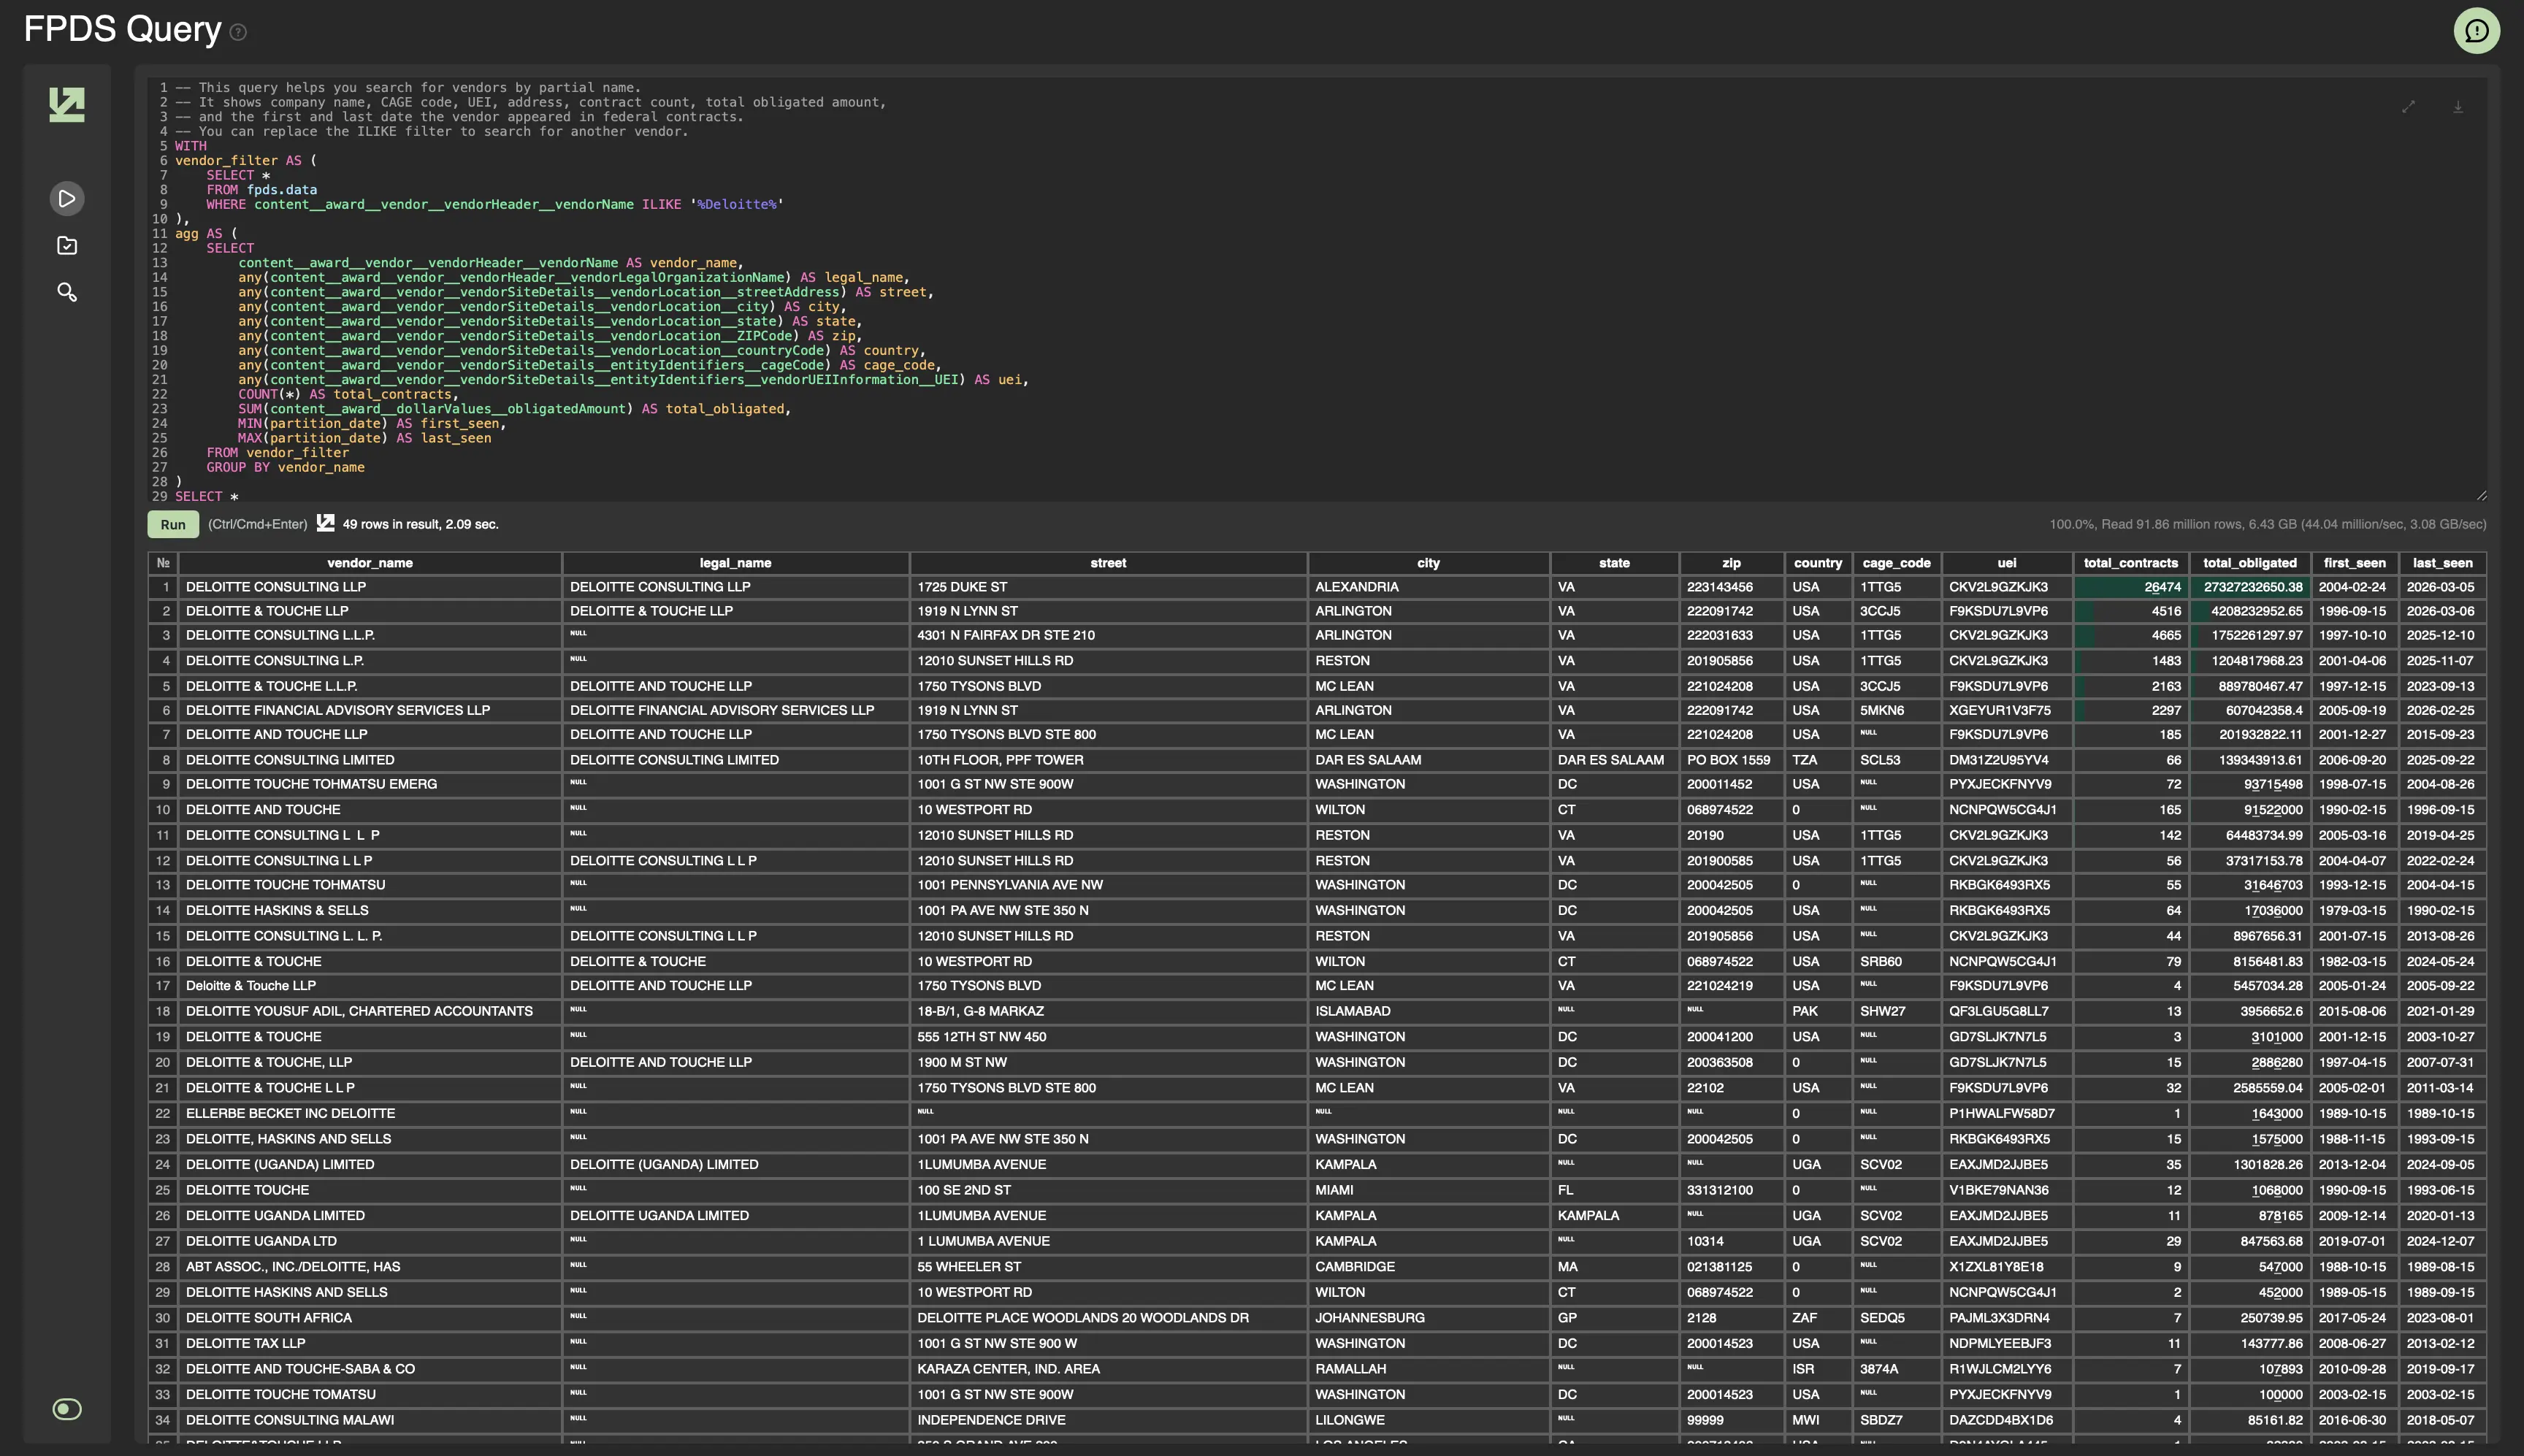Click first_seen cell 1979-03-15
2524x1456 pixels.
click(x=2354, y=910)
